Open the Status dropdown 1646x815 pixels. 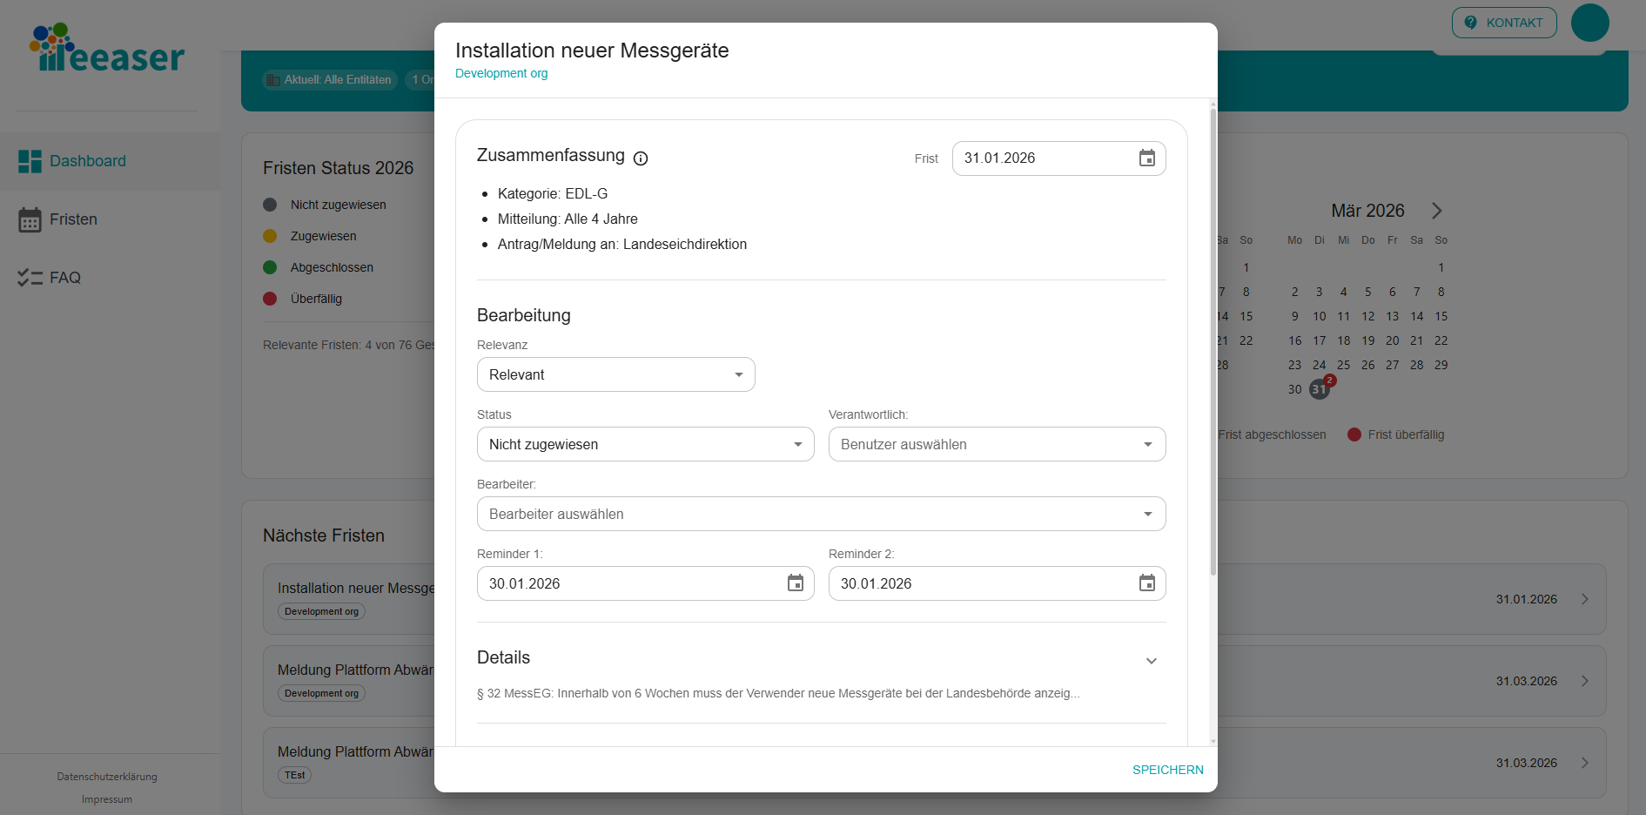[x=645, y=444]
